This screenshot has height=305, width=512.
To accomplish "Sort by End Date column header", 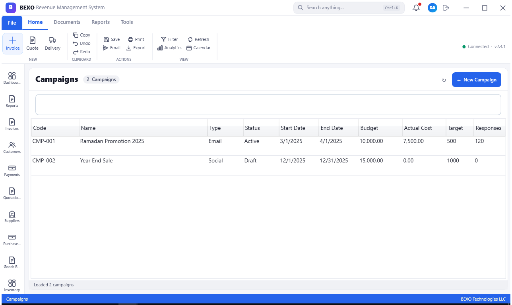I will coord(339,128).
